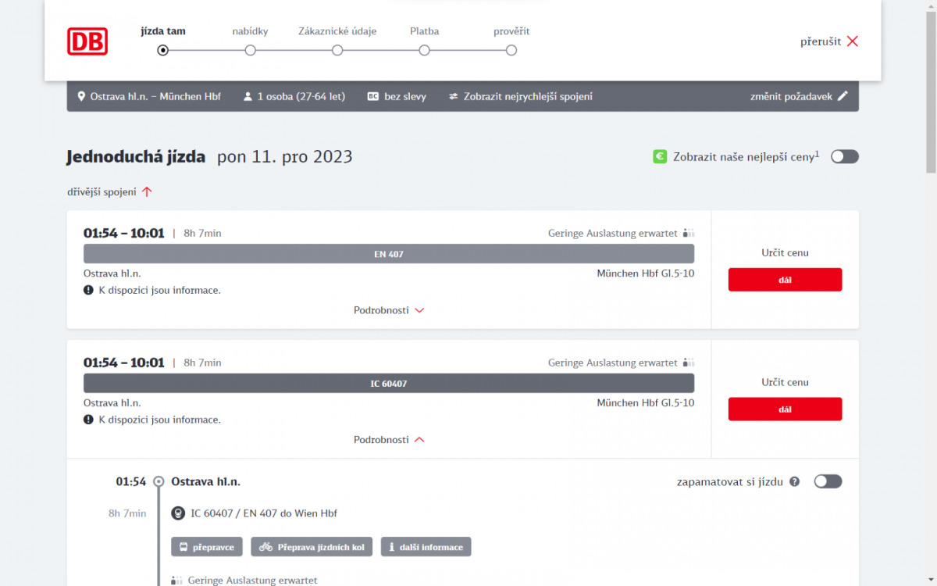The image size is (937, 586).
Task: Collapse Podrobnosti for IC 60407
Action: (389, 440)
